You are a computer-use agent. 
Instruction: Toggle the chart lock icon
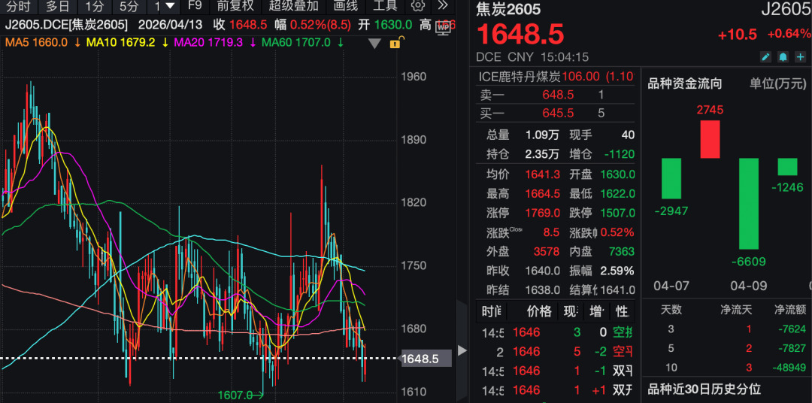coord(395,43)
